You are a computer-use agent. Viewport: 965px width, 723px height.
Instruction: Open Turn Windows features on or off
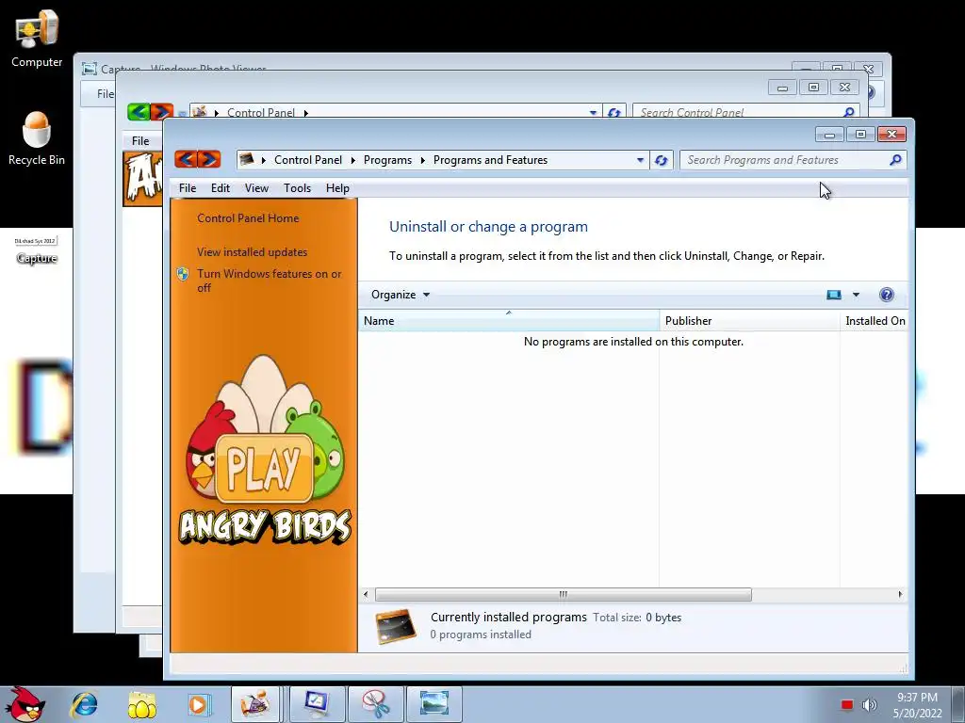[269, 281]
